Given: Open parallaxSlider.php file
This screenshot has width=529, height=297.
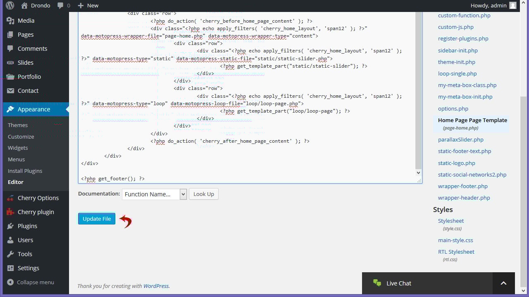Looking at the screenshot, I should click(x=461, y=139).
